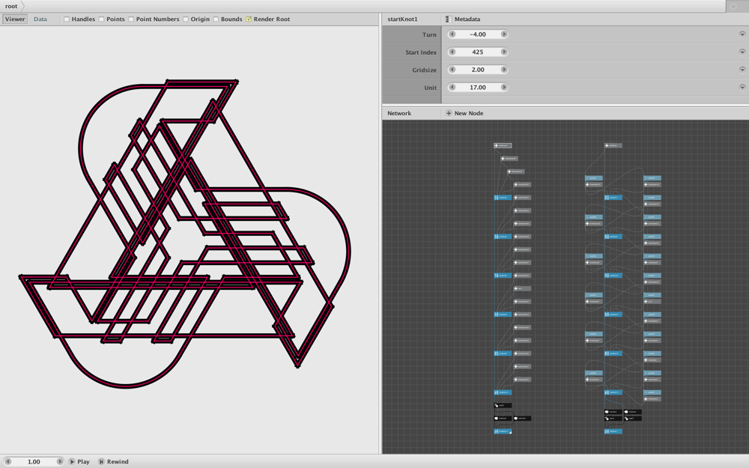Decrease the Unit value with its left arrow
Image resolution: width=749 pixels, height=468 pixels.
coord(452,88)
